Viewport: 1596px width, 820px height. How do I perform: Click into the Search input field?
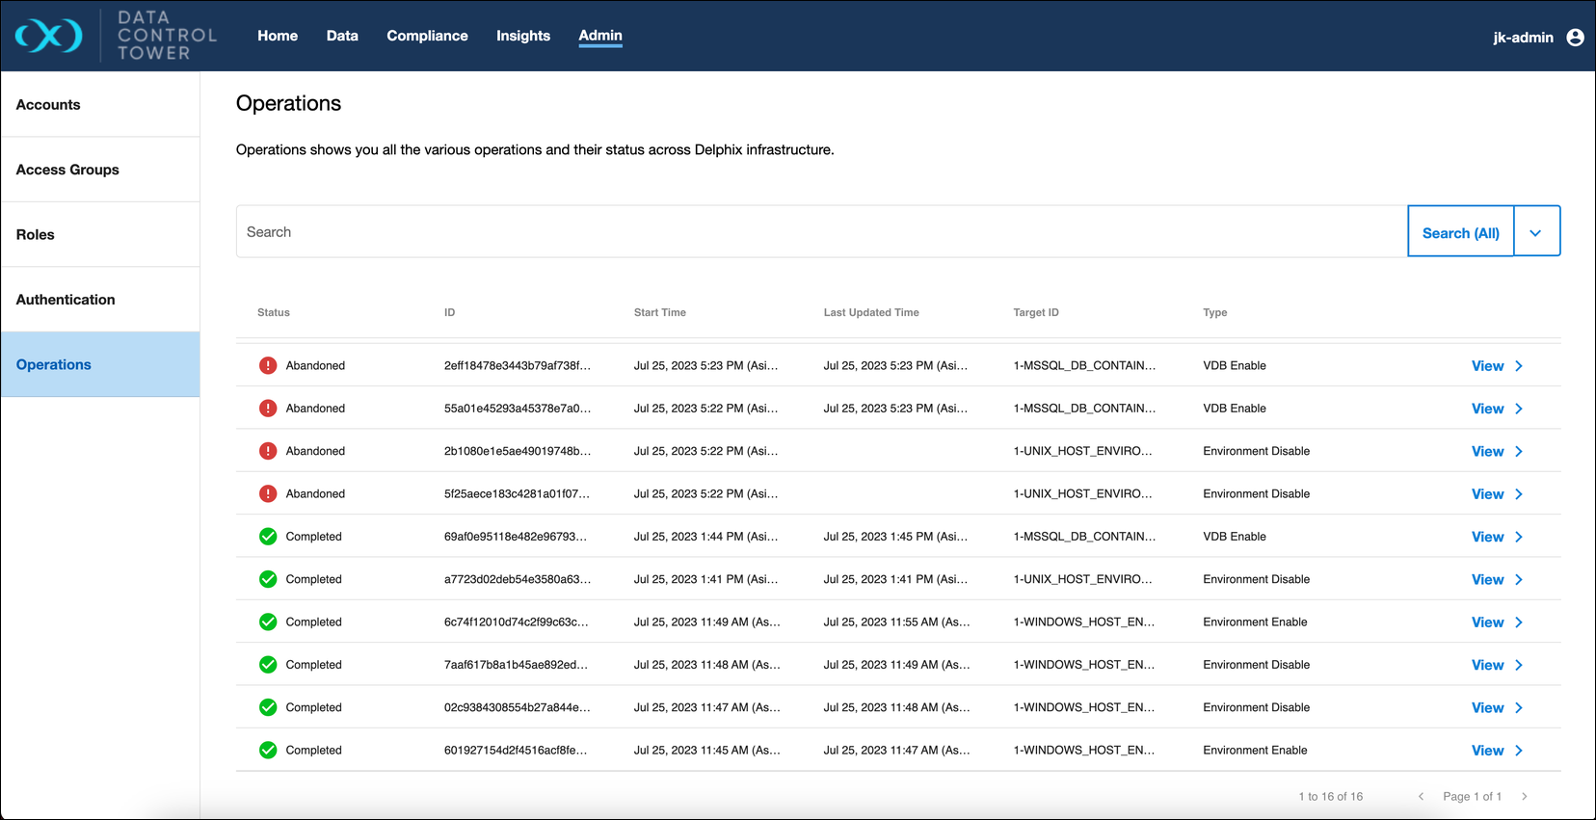point(821,232)
